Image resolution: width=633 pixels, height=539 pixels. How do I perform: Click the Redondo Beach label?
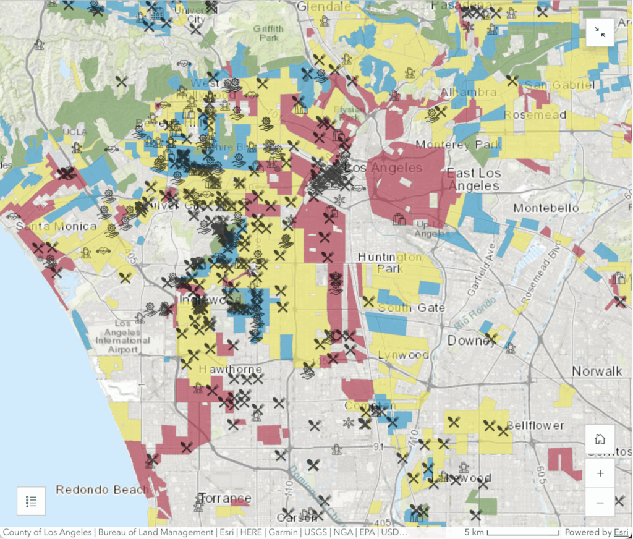(102, 490)
